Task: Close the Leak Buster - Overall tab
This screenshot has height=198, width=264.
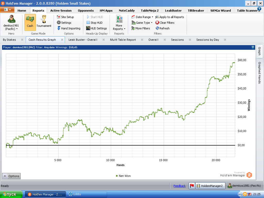Action: pyautogui.click(x=104, y=40)
